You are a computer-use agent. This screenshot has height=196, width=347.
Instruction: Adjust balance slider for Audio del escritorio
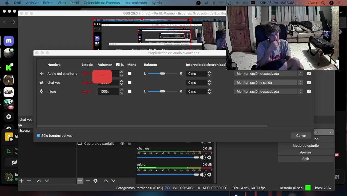pos(162,73)
